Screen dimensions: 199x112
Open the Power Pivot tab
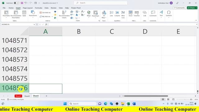pyautogui.click(x=76, y=8)
